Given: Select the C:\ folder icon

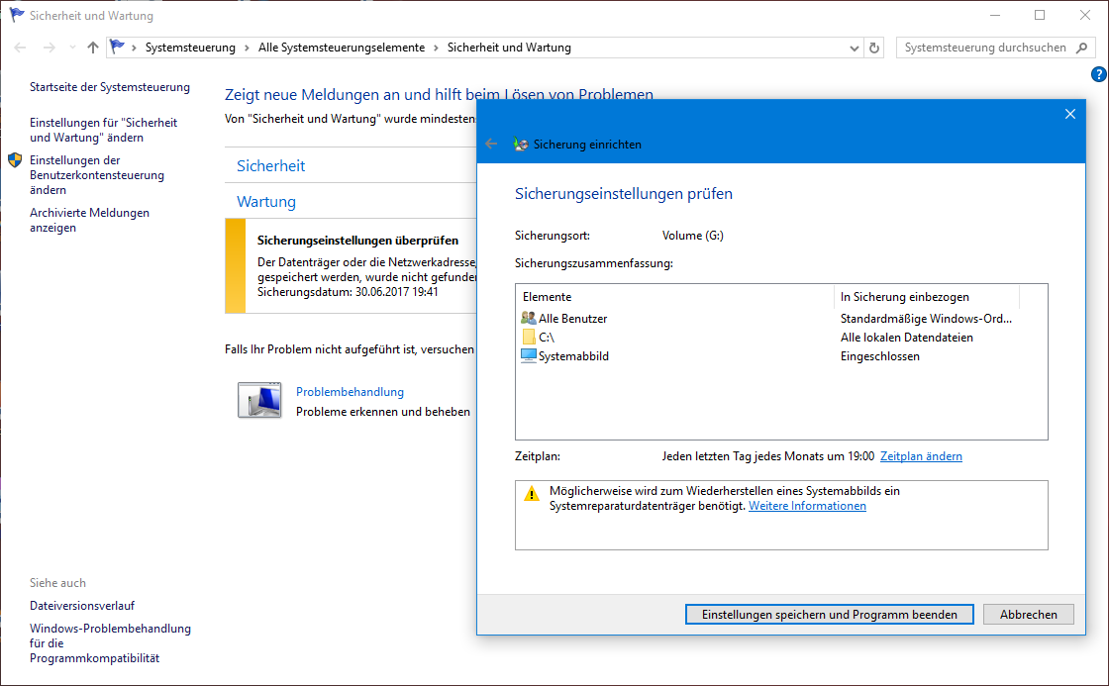Looking at the screenshot, I should point(529,338).
